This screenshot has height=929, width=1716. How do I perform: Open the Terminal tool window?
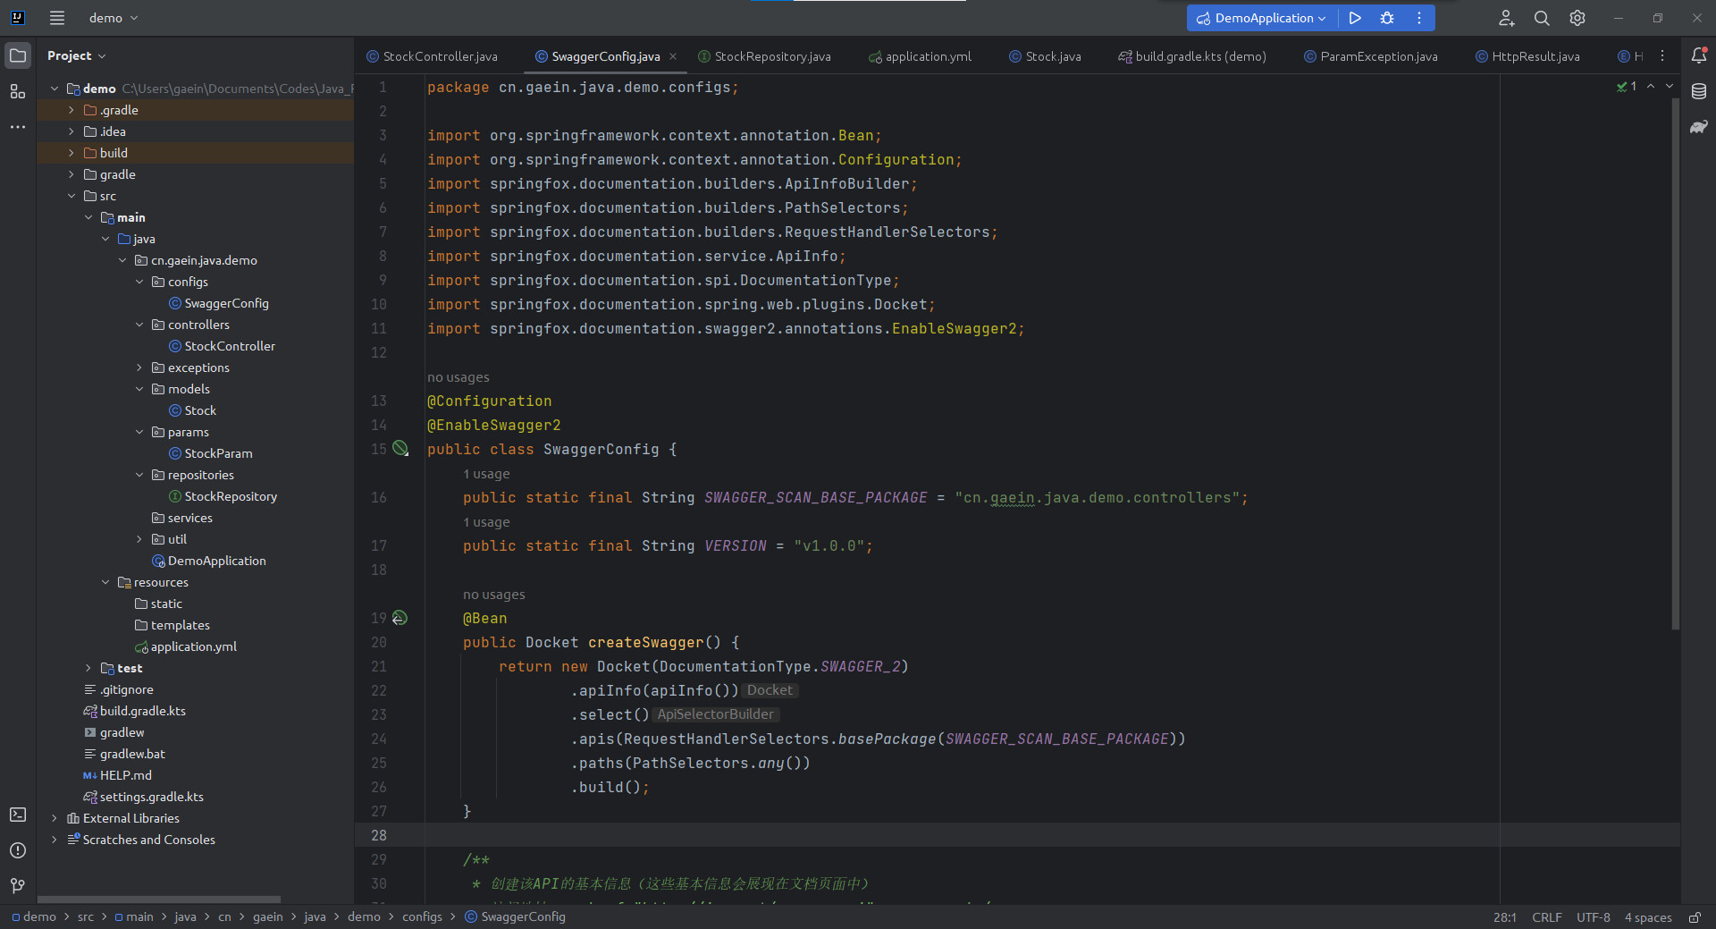click(x=18, y=815)
